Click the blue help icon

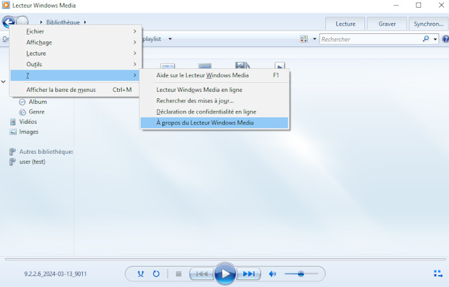[x=446, y=39]
